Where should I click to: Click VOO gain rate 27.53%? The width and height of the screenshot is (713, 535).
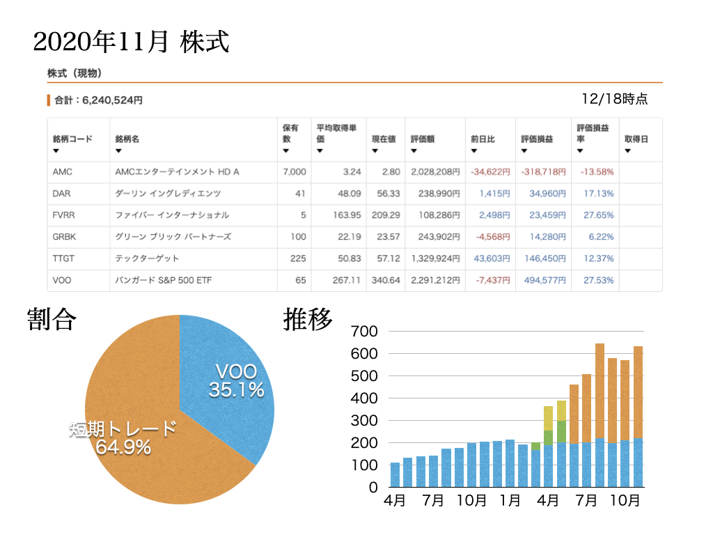click(x=598, y=280)
